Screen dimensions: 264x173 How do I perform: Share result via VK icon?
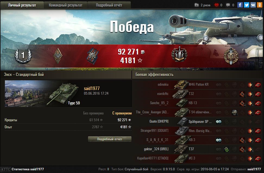click(x=253, y=5)
